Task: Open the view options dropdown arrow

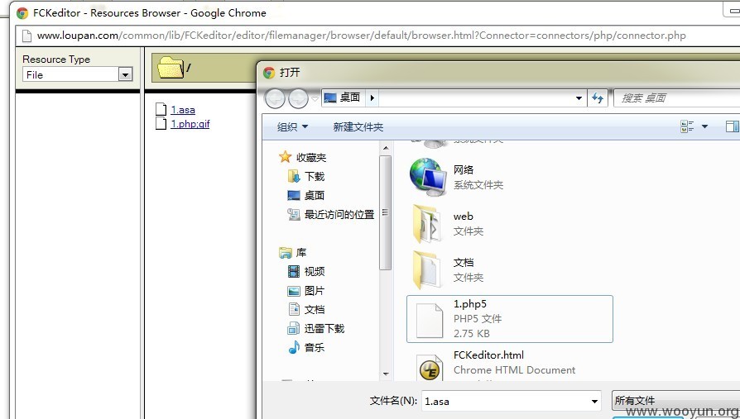Action: click(704, 126)
